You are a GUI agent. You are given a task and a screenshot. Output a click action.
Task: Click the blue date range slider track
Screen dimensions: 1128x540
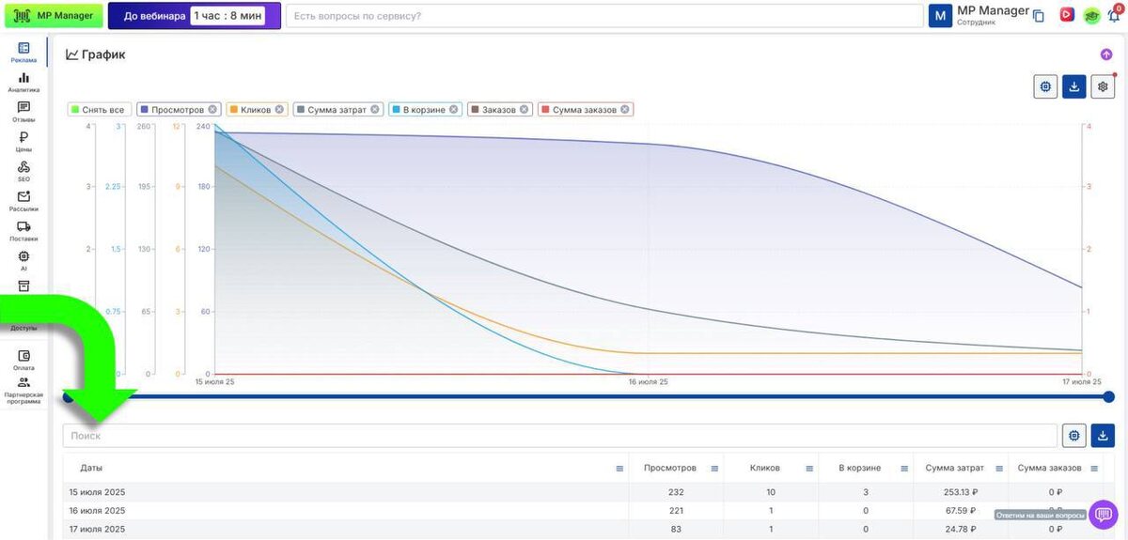click(587, 397)
